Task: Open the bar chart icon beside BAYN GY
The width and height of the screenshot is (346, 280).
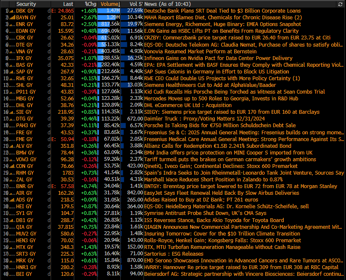Action: click(x=13, y=18)
